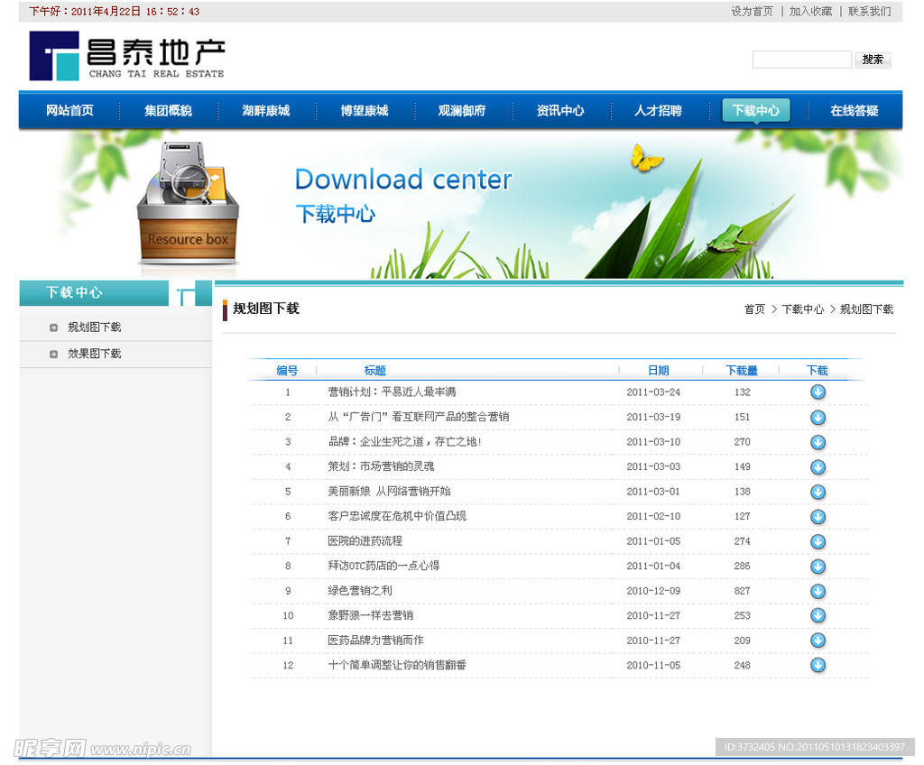Image resolution: width=924 pixels, height=765 pixels.
Task: Click the 昌泰地产 logo
Action: (x=127, y=56)
